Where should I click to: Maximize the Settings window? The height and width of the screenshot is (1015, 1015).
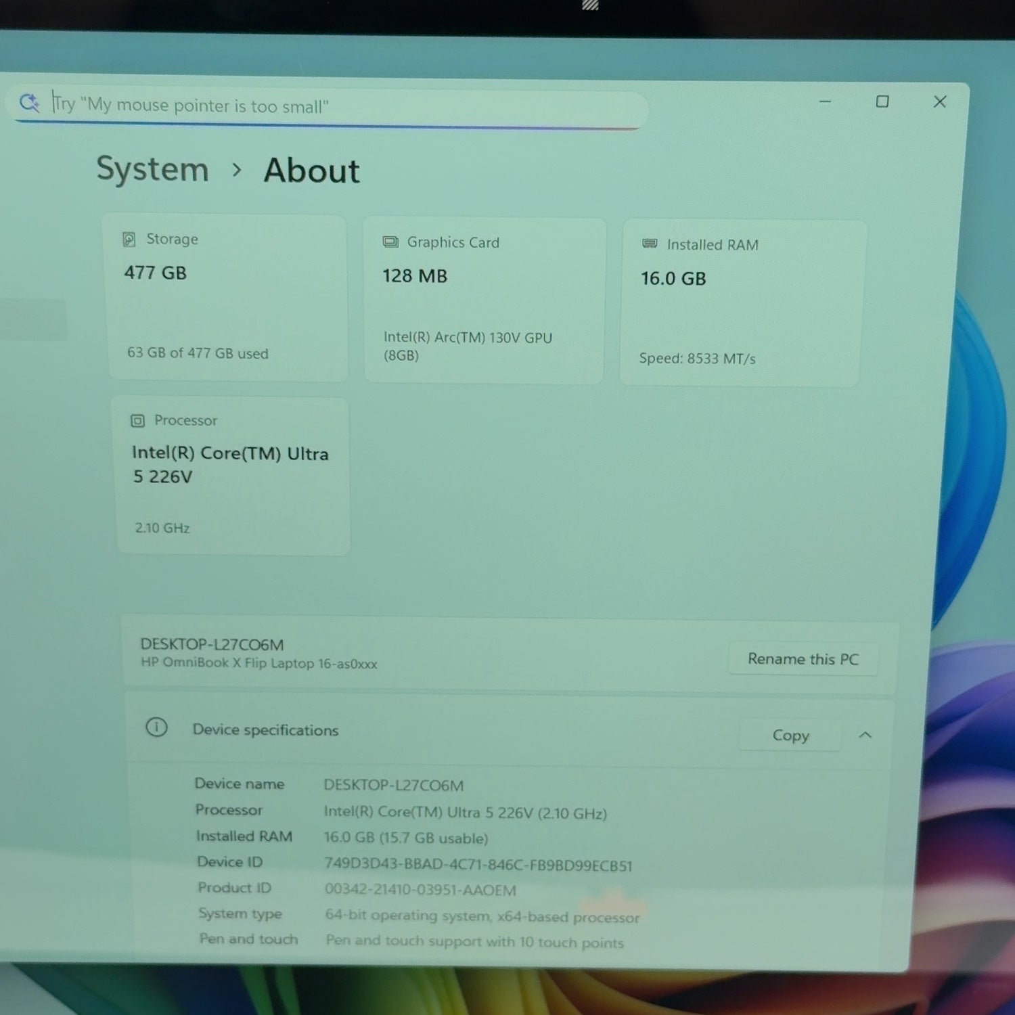tap(882, 101)
